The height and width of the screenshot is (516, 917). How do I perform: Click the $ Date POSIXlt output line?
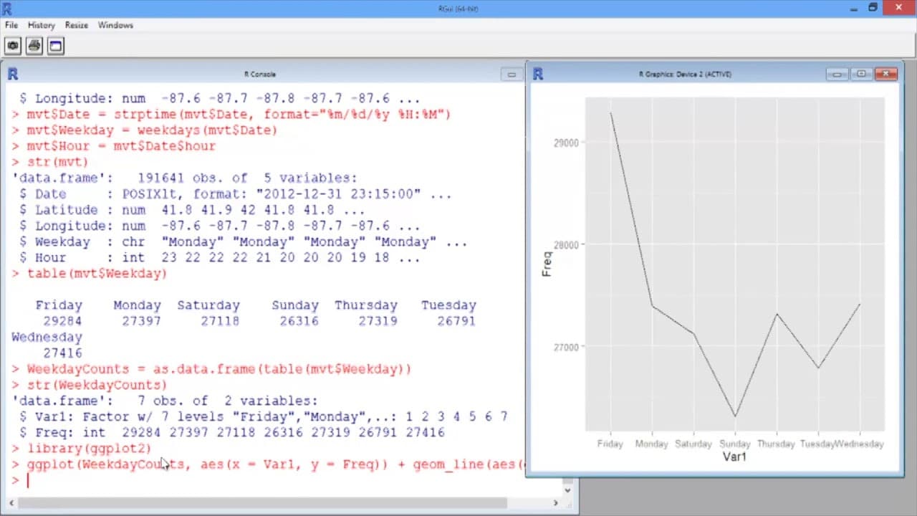click(x=235, y=194)
